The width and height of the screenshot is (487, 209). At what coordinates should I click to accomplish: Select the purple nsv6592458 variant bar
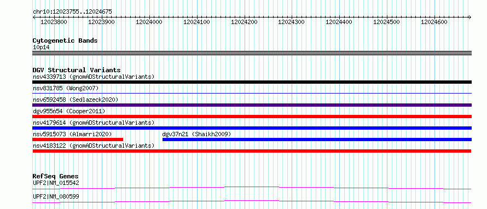pyautogui.click(x=252, y=105)
